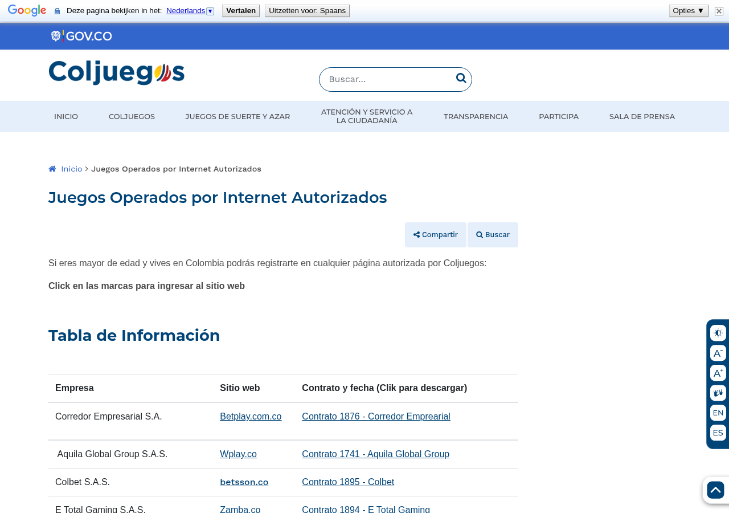Download Contrato 1741 - Aquila Global Group
Screen dimensions: 729x513
(x=375, y=454)
